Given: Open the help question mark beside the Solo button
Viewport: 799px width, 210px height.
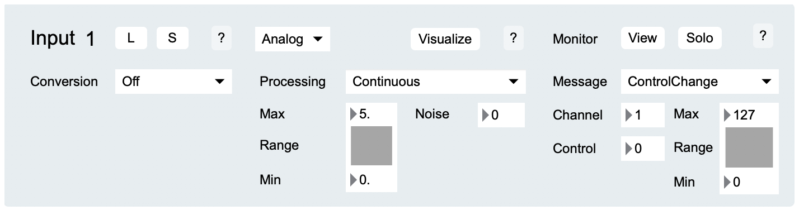Looking at the screenshot, I should [x=763, y=36].
